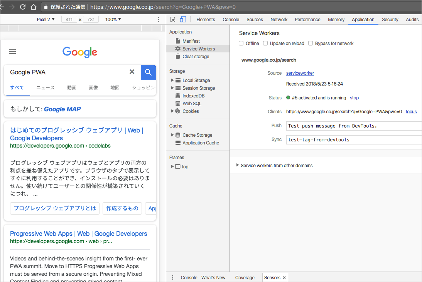Screen dimensions: 422x282
Task: Expand the top frame tree node
Action: [x=172, y=166]
